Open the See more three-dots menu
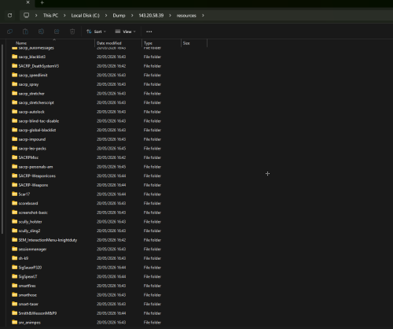 (149, 31)
